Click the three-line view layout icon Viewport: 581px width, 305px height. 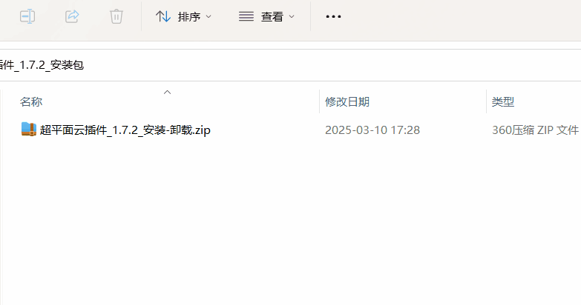[246, 16]
